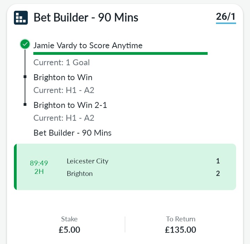250x244 pixels.
Task: Click the £135.00 To Return amount
Action: click(181, 230)
